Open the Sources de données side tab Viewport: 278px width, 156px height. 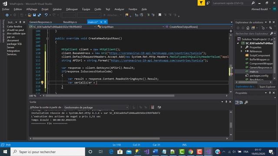3,31
